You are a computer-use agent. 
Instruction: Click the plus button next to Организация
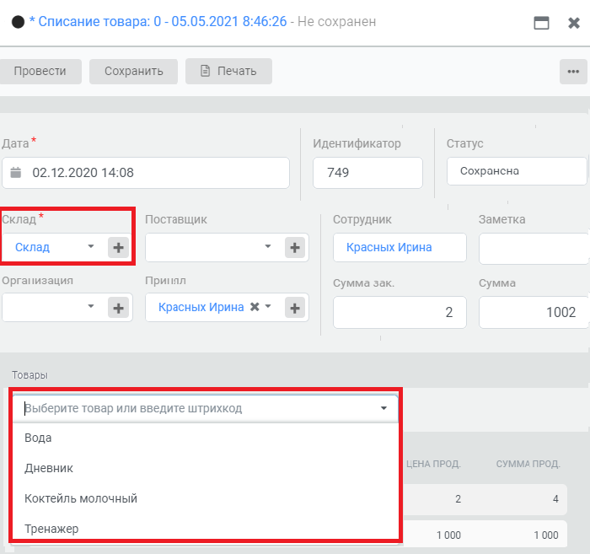(119, 308)
